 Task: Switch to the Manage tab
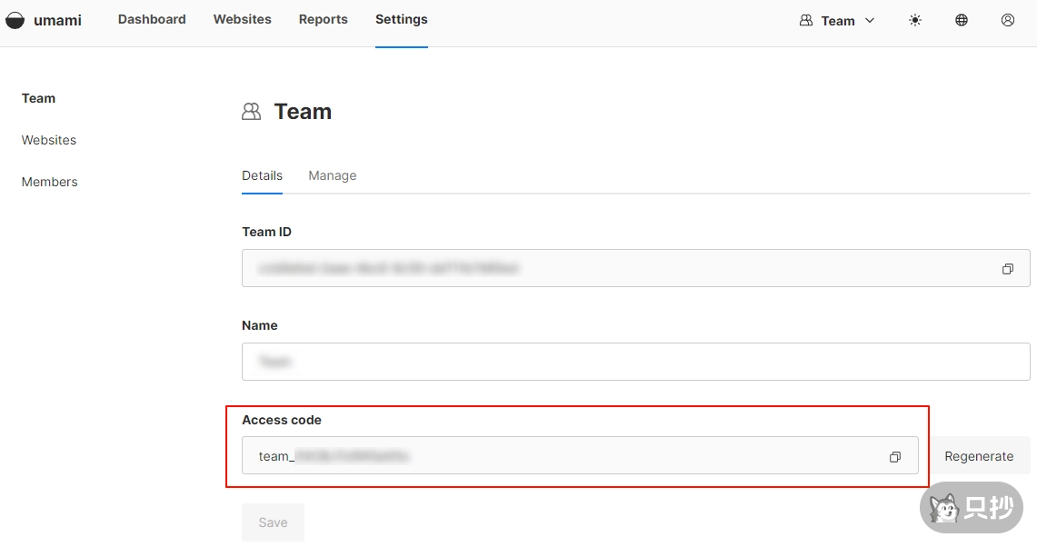click(332, 175)
